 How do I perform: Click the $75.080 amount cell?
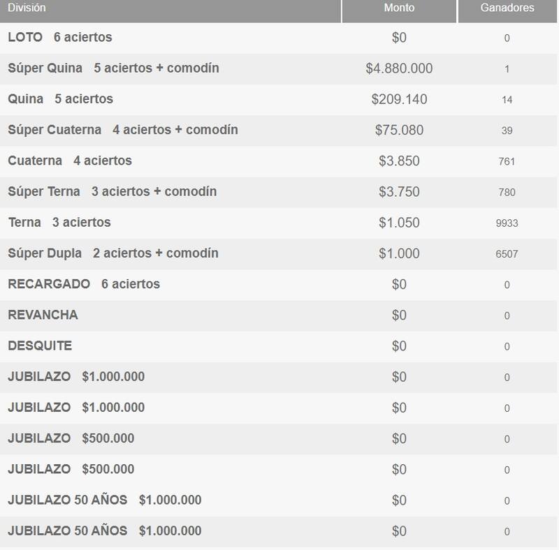(x=399, y=130)
